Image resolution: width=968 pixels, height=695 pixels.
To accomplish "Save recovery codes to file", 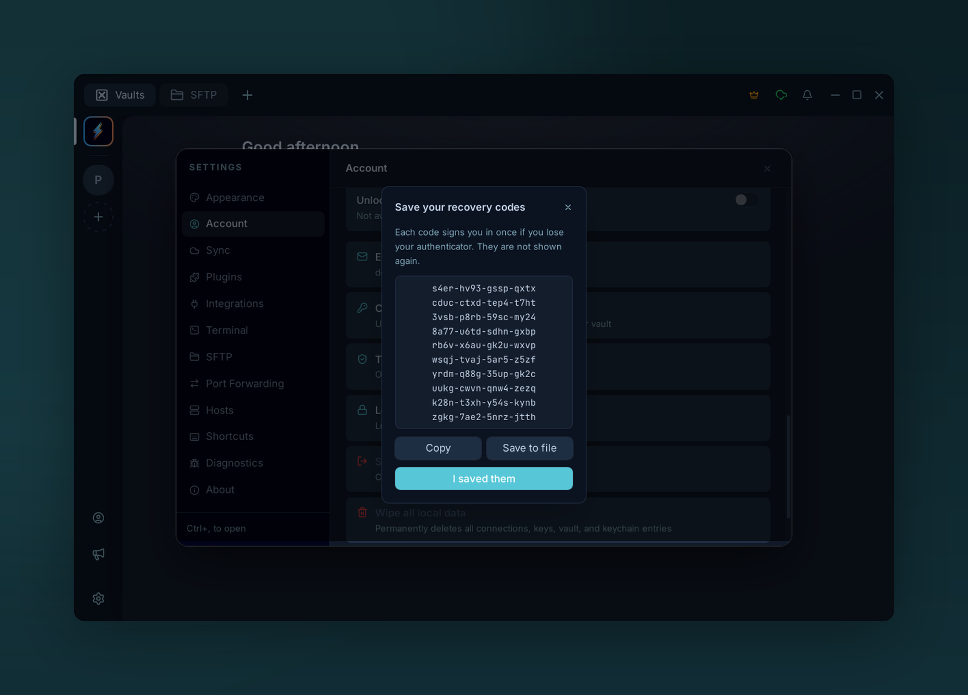I will click(x=529, y=448).
